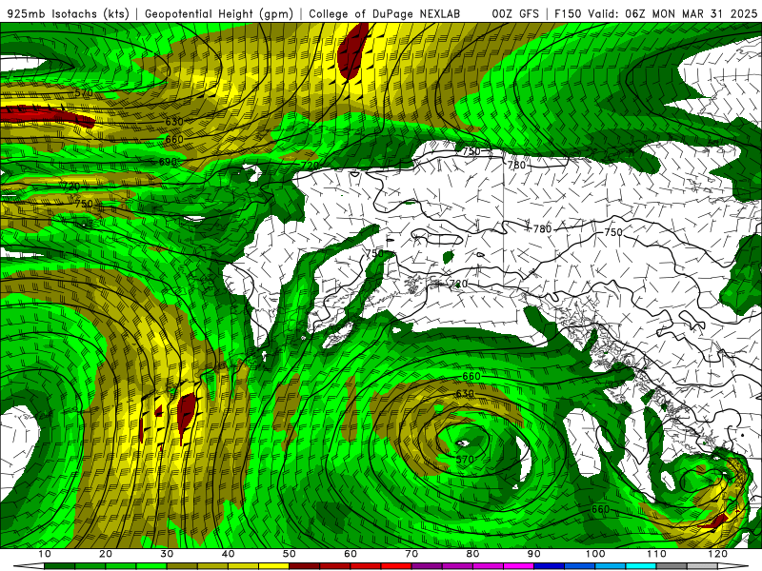Image resolution: width=762 pixels, height=571 pixels.
Task: Click the legend value 60
Action: click(x=351, y=554)
